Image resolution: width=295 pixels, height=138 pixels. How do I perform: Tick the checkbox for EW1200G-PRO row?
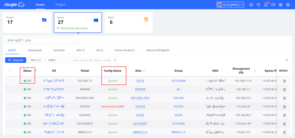(x=11, y=98)
